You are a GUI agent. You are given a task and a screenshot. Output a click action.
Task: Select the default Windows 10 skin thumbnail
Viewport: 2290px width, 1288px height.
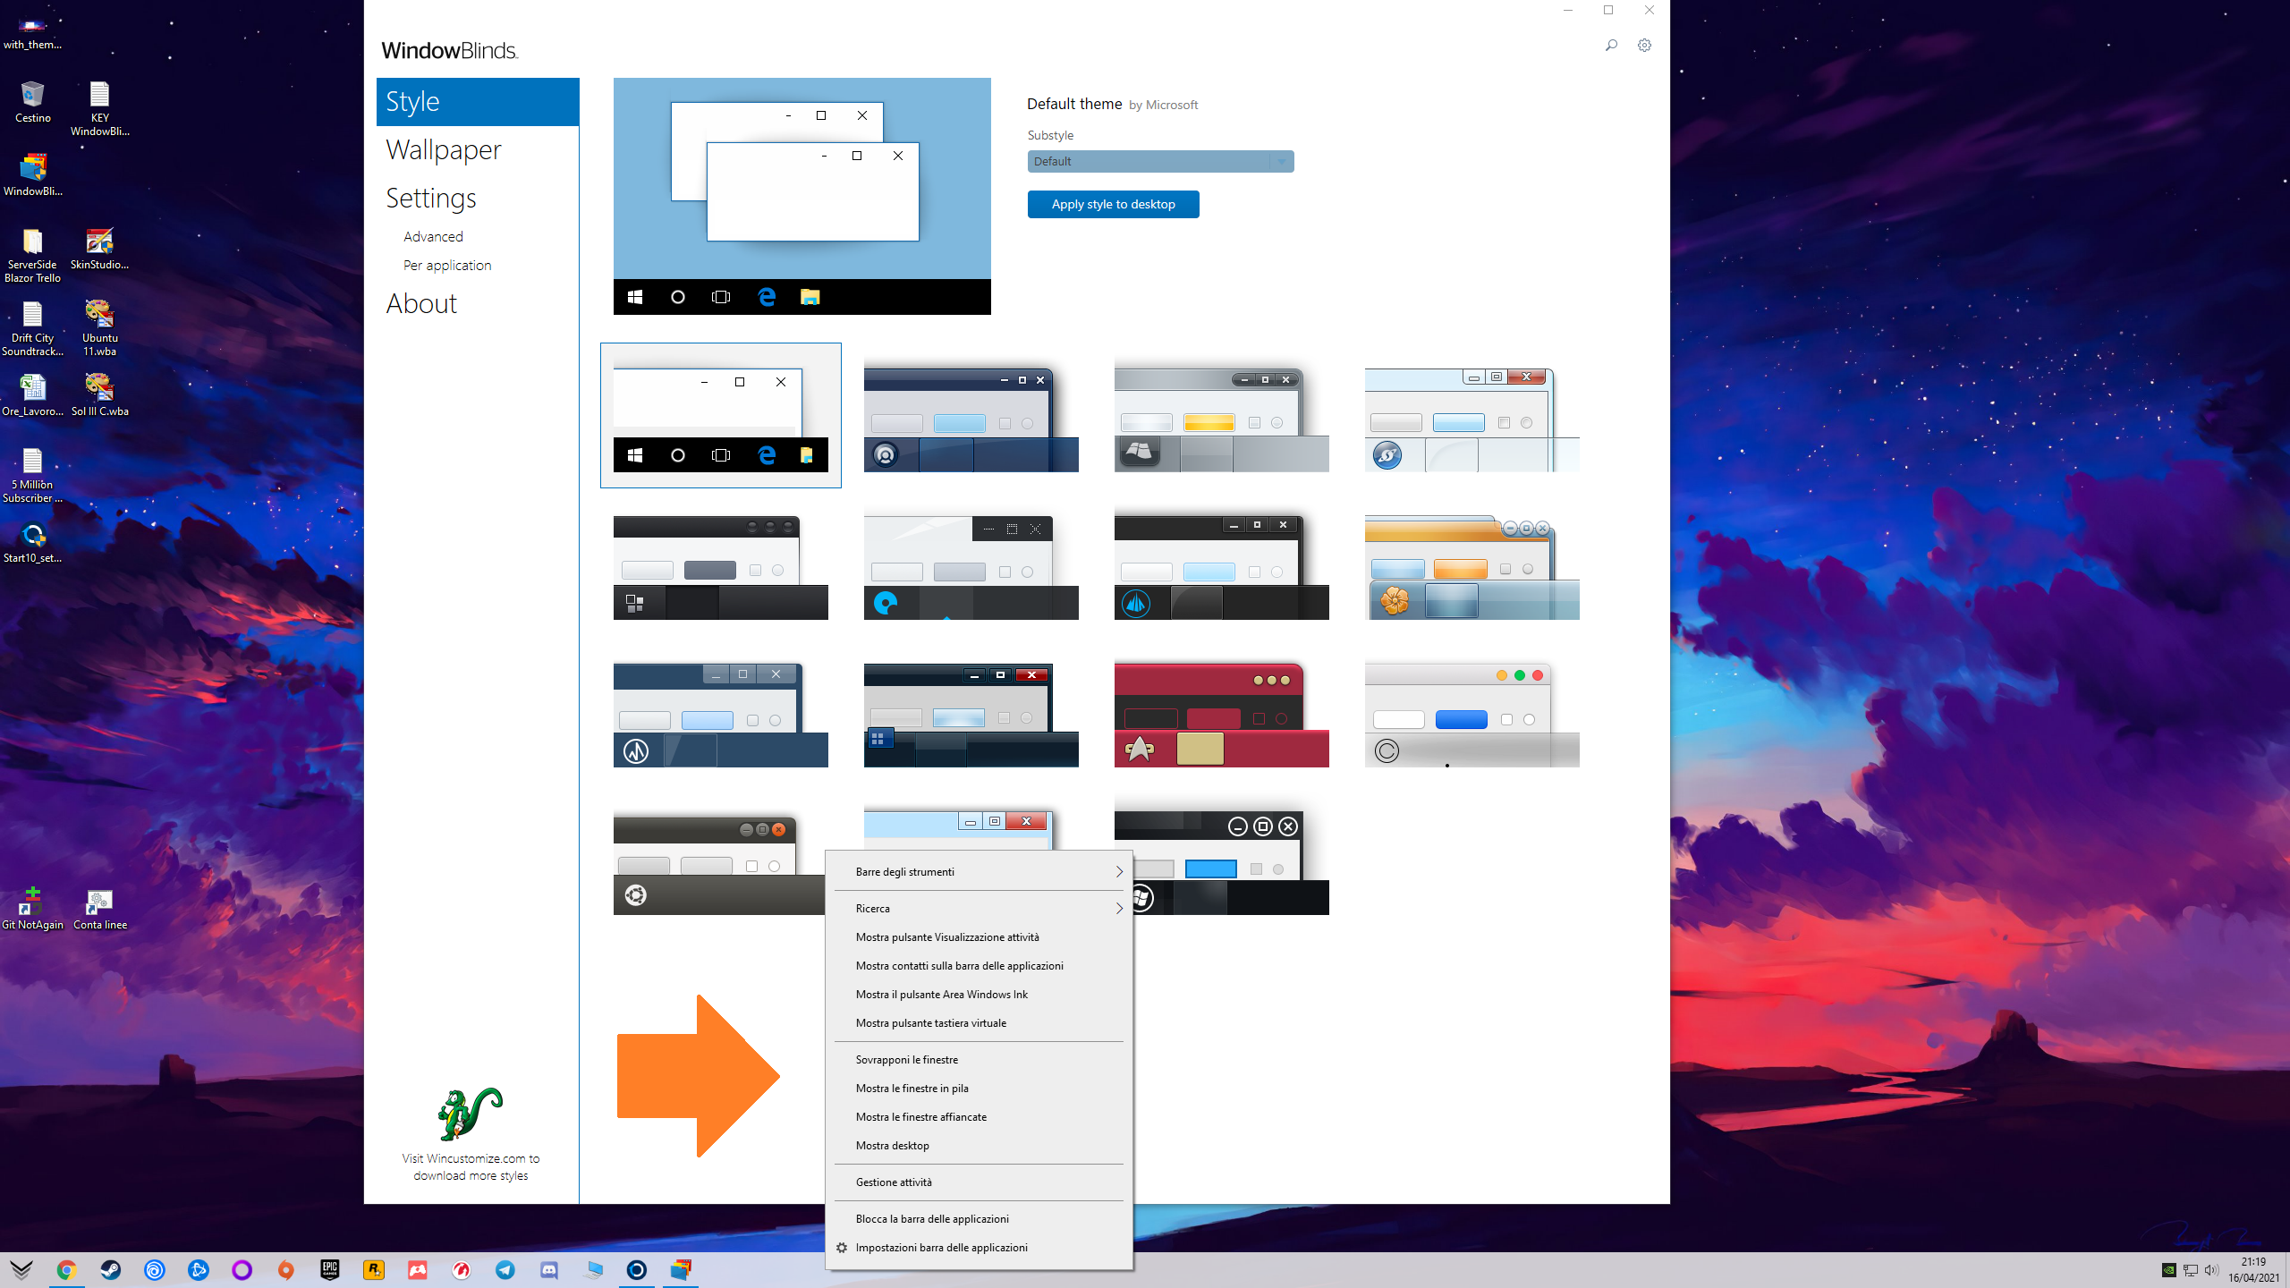click(720, 415)
